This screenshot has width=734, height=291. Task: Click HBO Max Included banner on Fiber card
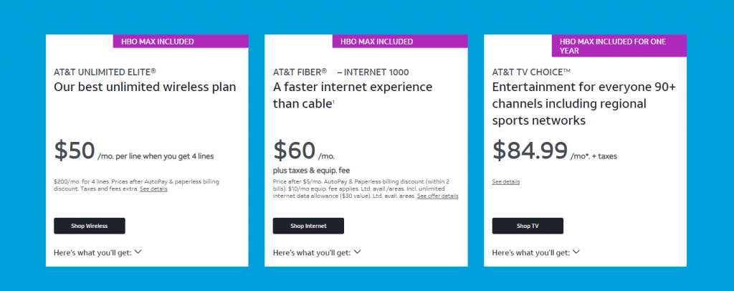(400, 41)
